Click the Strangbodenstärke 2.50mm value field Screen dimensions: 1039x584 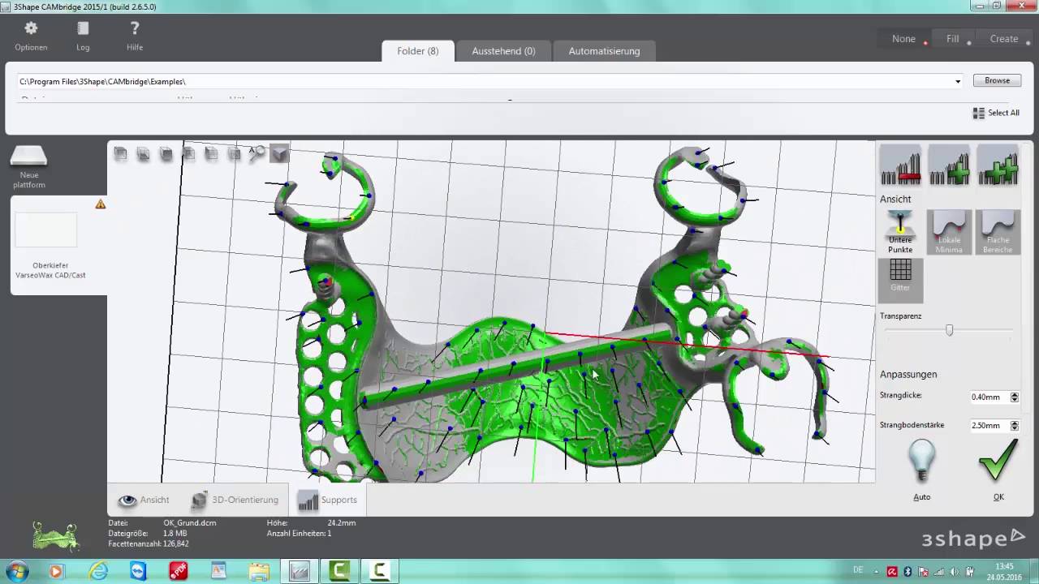989,426
